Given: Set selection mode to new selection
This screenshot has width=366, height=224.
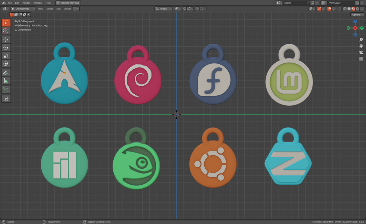Looking at the screenshot, I should point(12,15).
